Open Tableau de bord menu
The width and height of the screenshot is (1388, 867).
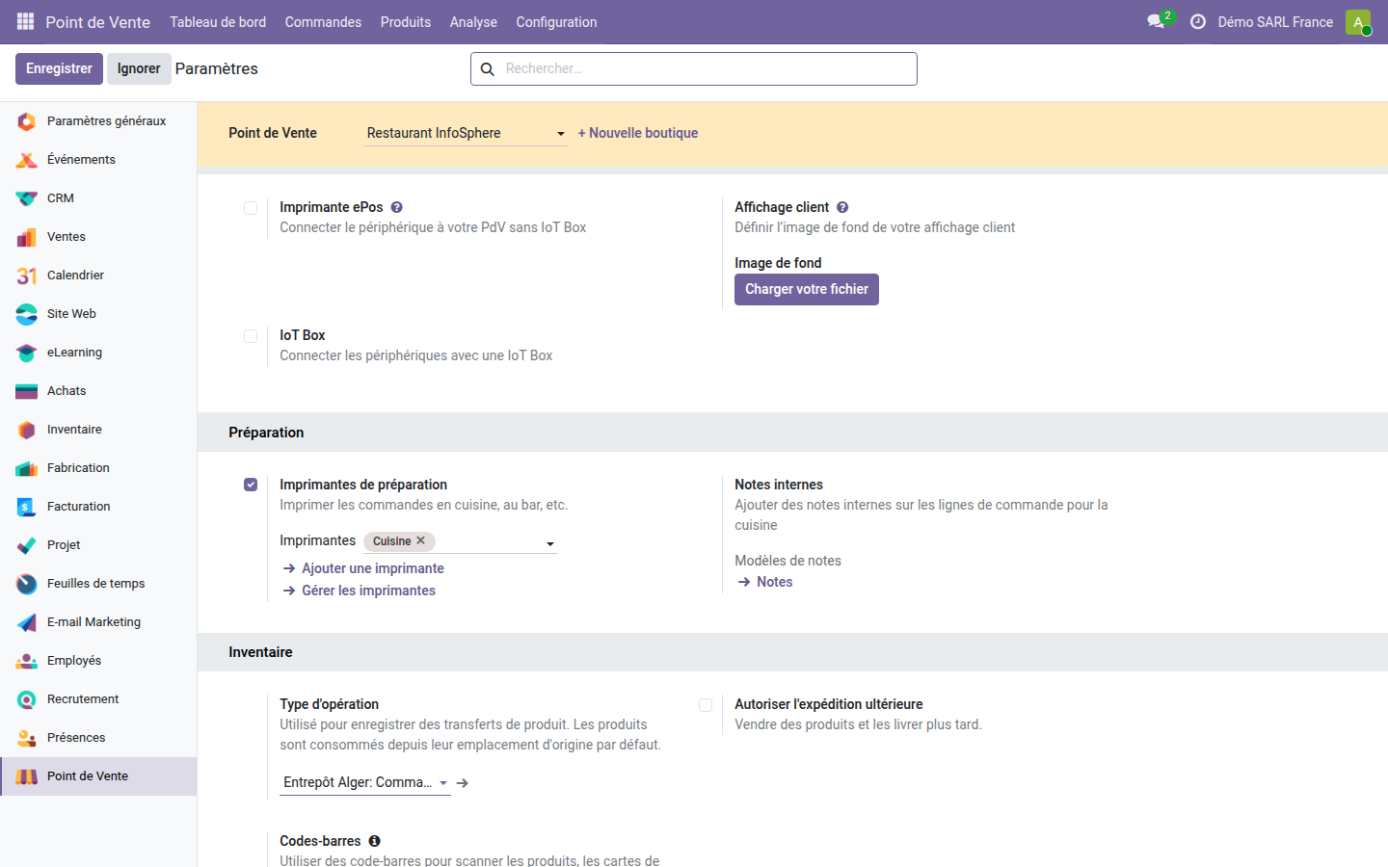(218, 22)
